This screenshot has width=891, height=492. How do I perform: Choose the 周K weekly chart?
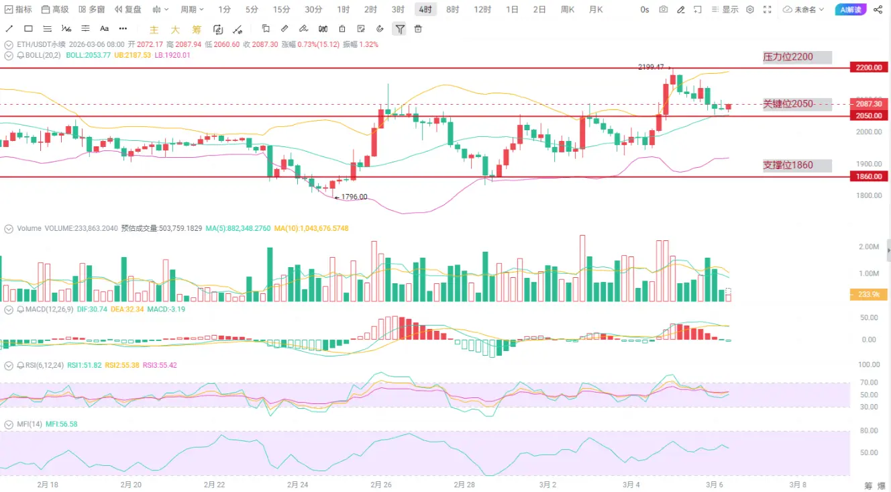tap(568, 9)
